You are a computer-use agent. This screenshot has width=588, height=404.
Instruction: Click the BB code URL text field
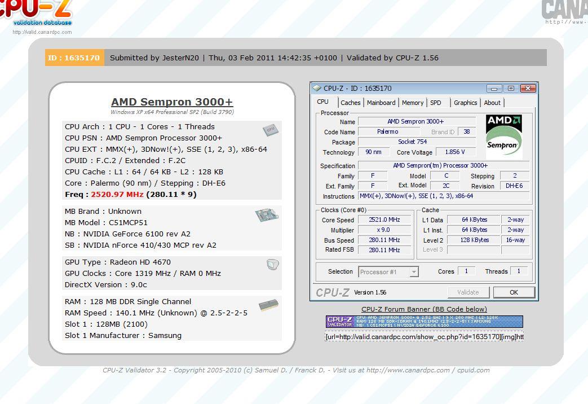point(424,337)
